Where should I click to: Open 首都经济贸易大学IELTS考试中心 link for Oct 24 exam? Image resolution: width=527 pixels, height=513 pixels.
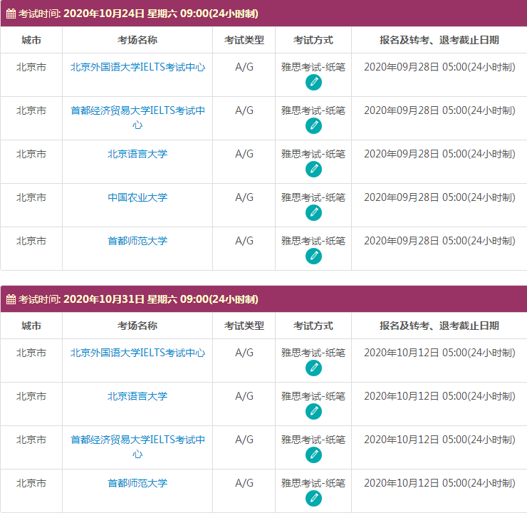click(x=137, y=118)
